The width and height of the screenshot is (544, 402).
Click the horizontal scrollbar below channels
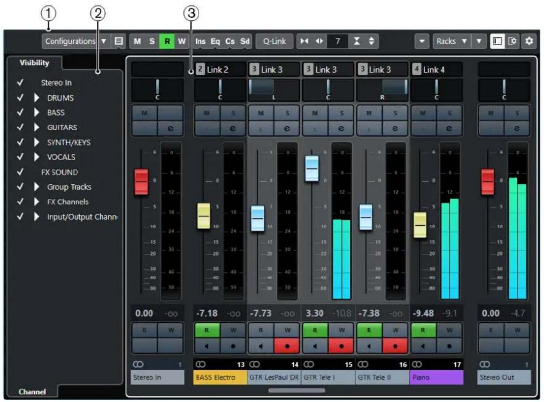297,390
